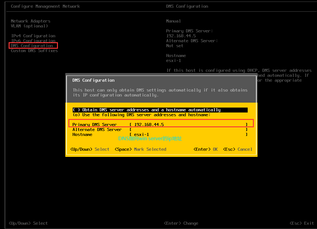Click the empty Alternate DNS Server field

click(188, 129)
